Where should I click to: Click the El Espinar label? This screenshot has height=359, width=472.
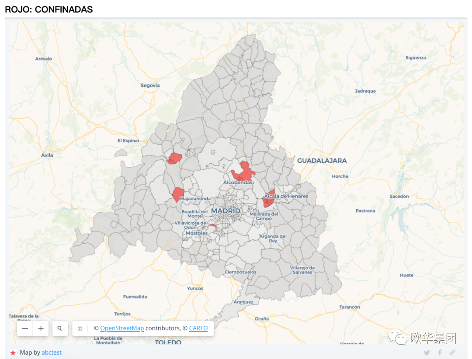click(128, 141)
